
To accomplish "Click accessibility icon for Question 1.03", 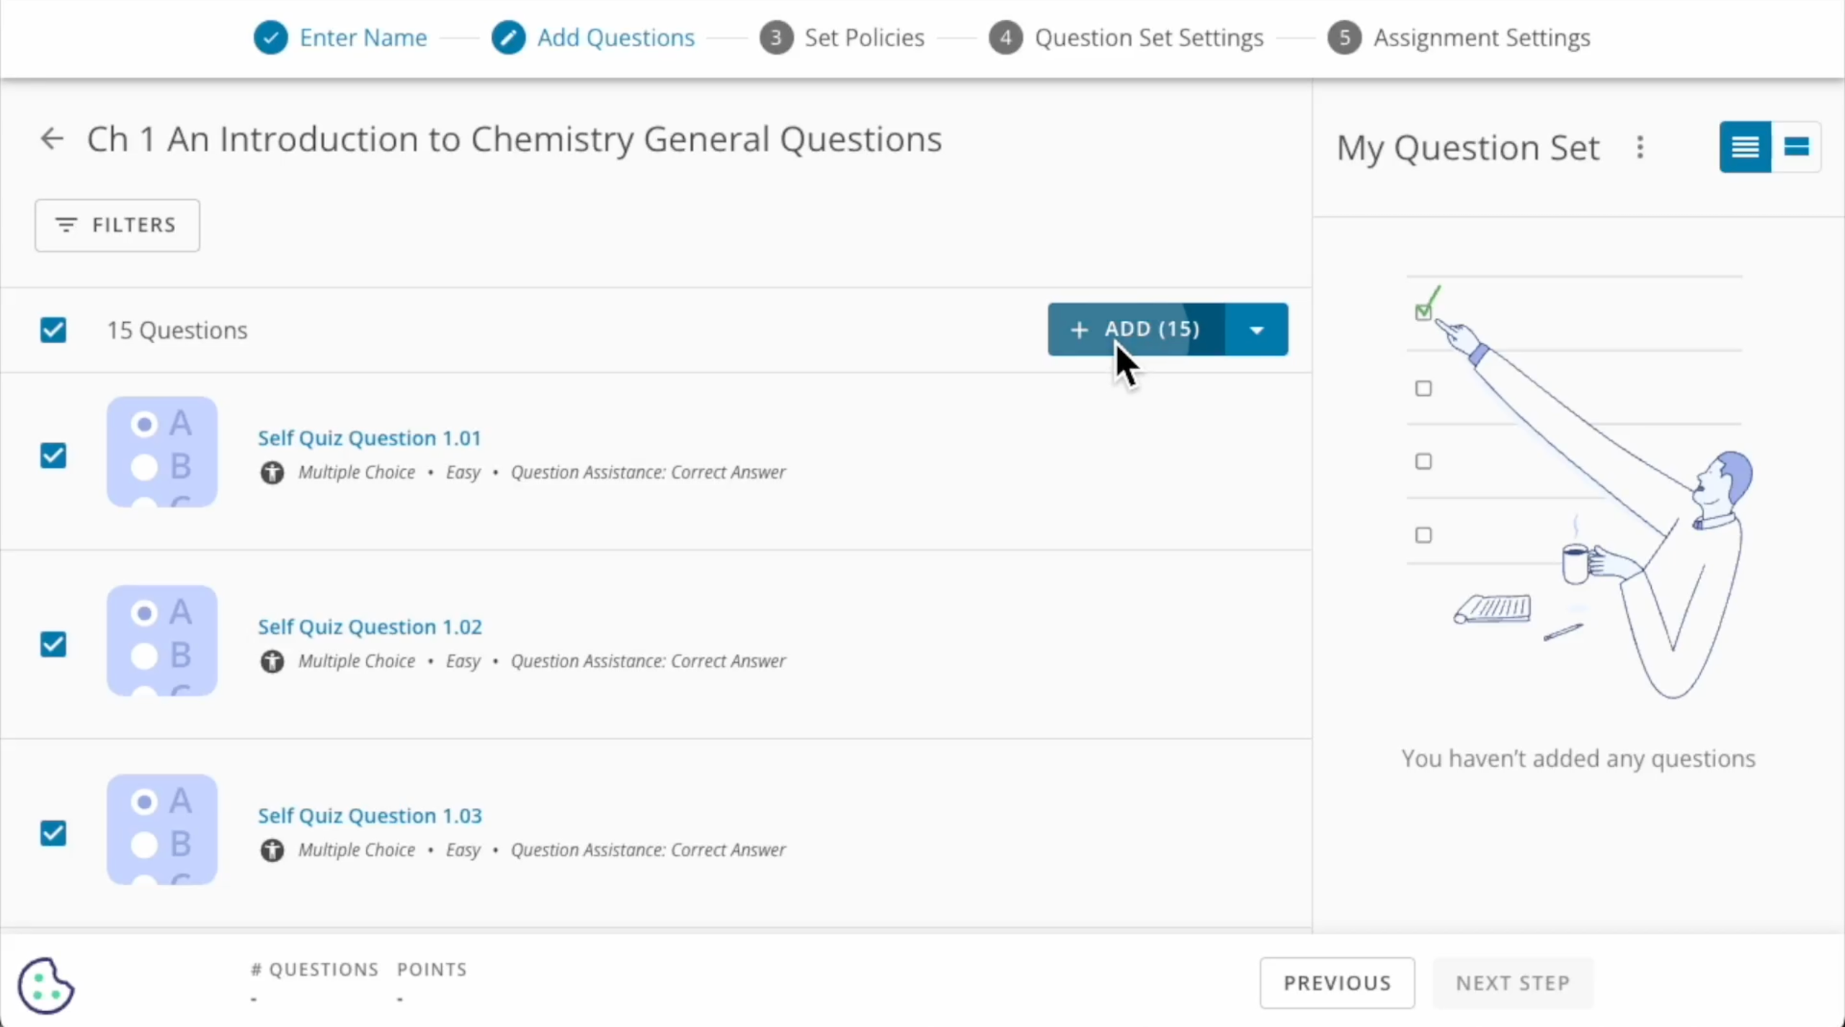I will coord(272,850).
